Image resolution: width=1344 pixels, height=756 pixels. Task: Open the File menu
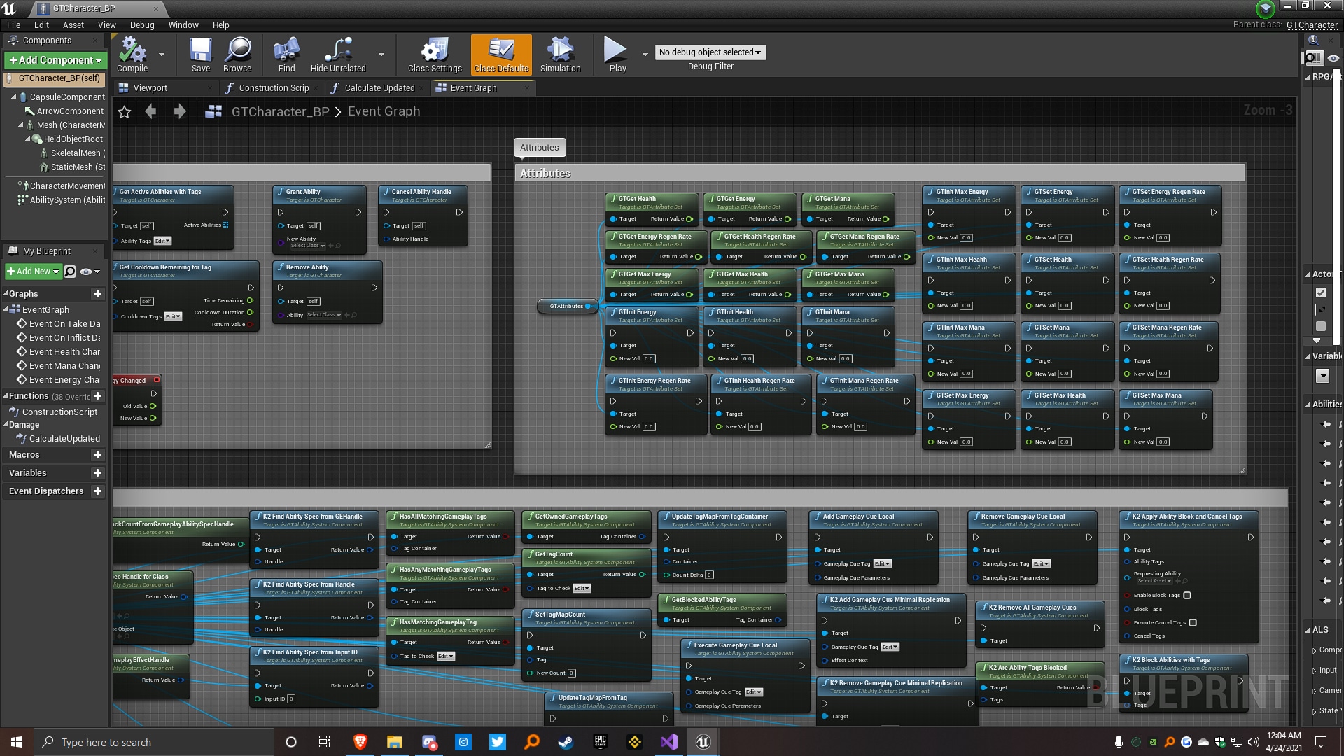13,24
